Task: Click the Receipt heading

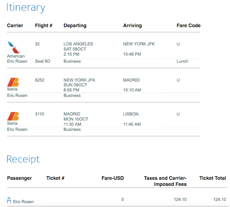Action: (x=23, y=159)
